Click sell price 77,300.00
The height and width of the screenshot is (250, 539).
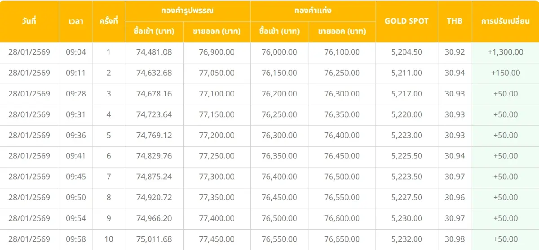(216, 177)
